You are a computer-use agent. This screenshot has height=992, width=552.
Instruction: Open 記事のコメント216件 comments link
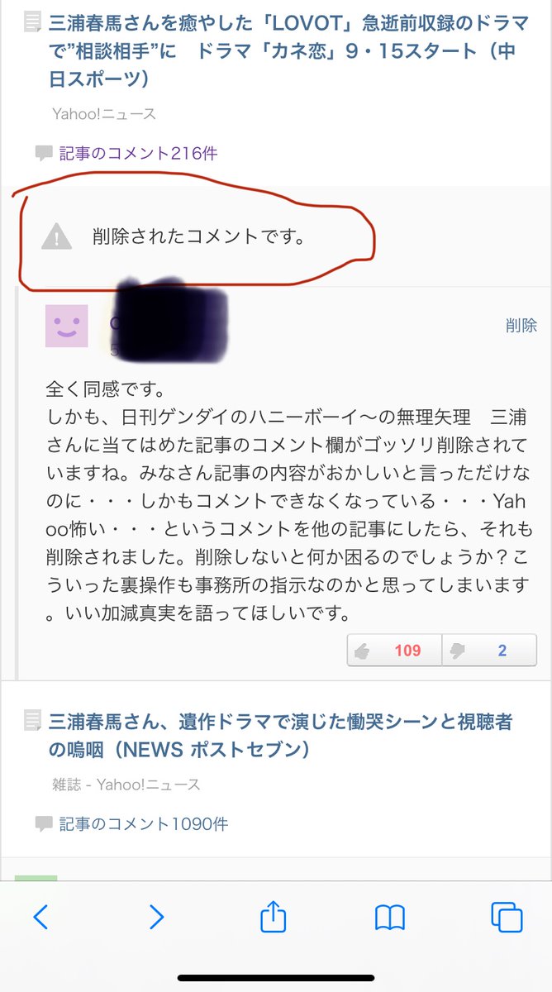(138, 153)
